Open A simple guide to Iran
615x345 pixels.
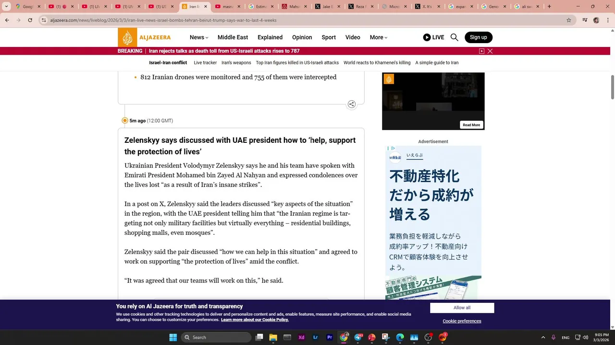437,63
